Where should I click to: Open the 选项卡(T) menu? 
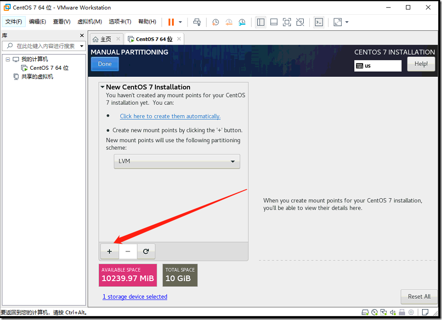tap(120, 22)
